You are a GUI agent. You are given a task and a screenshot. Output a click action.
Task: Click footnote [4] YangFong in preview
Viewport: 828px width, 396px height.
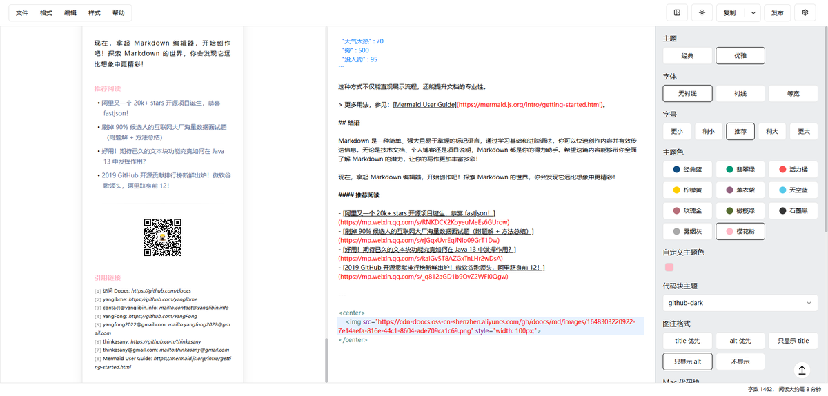(x=146, y=315)
